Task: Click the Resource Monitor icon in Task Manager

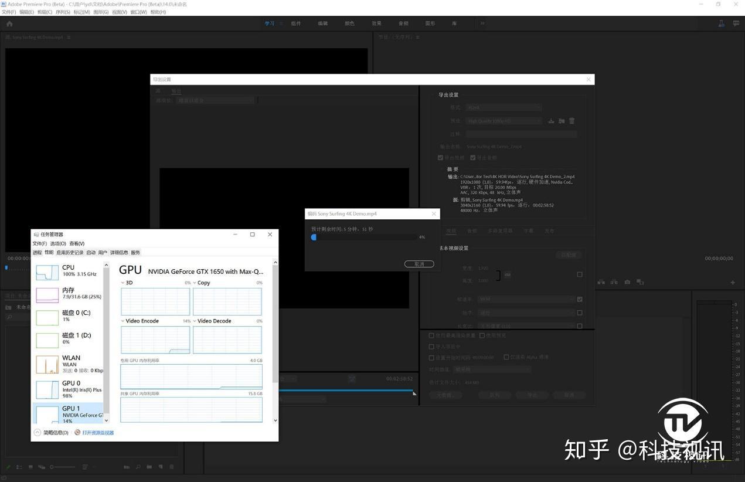Action: 77,432
